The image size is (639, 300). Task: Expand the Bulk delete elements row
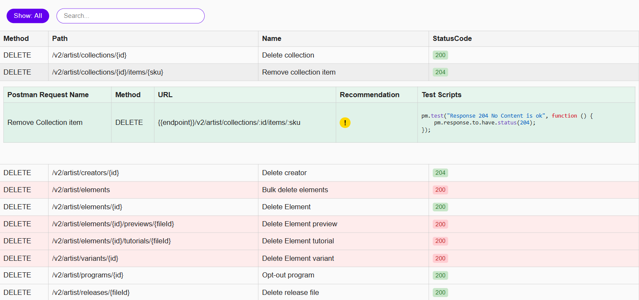tap(295, 190)
